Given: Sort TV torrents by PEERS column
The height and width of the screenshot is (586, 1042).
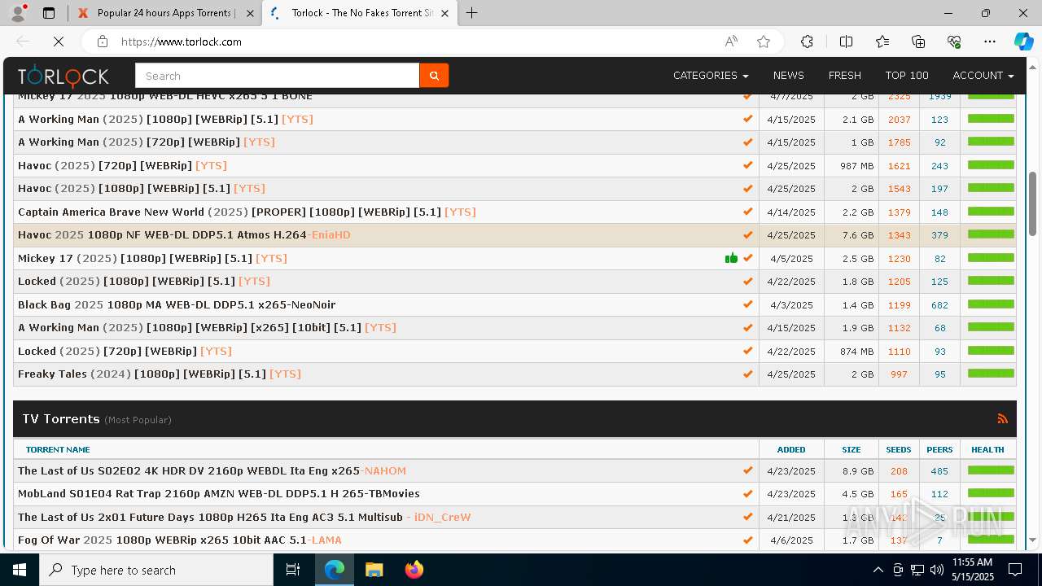Looking at the screenshot, I should point(939,449).
